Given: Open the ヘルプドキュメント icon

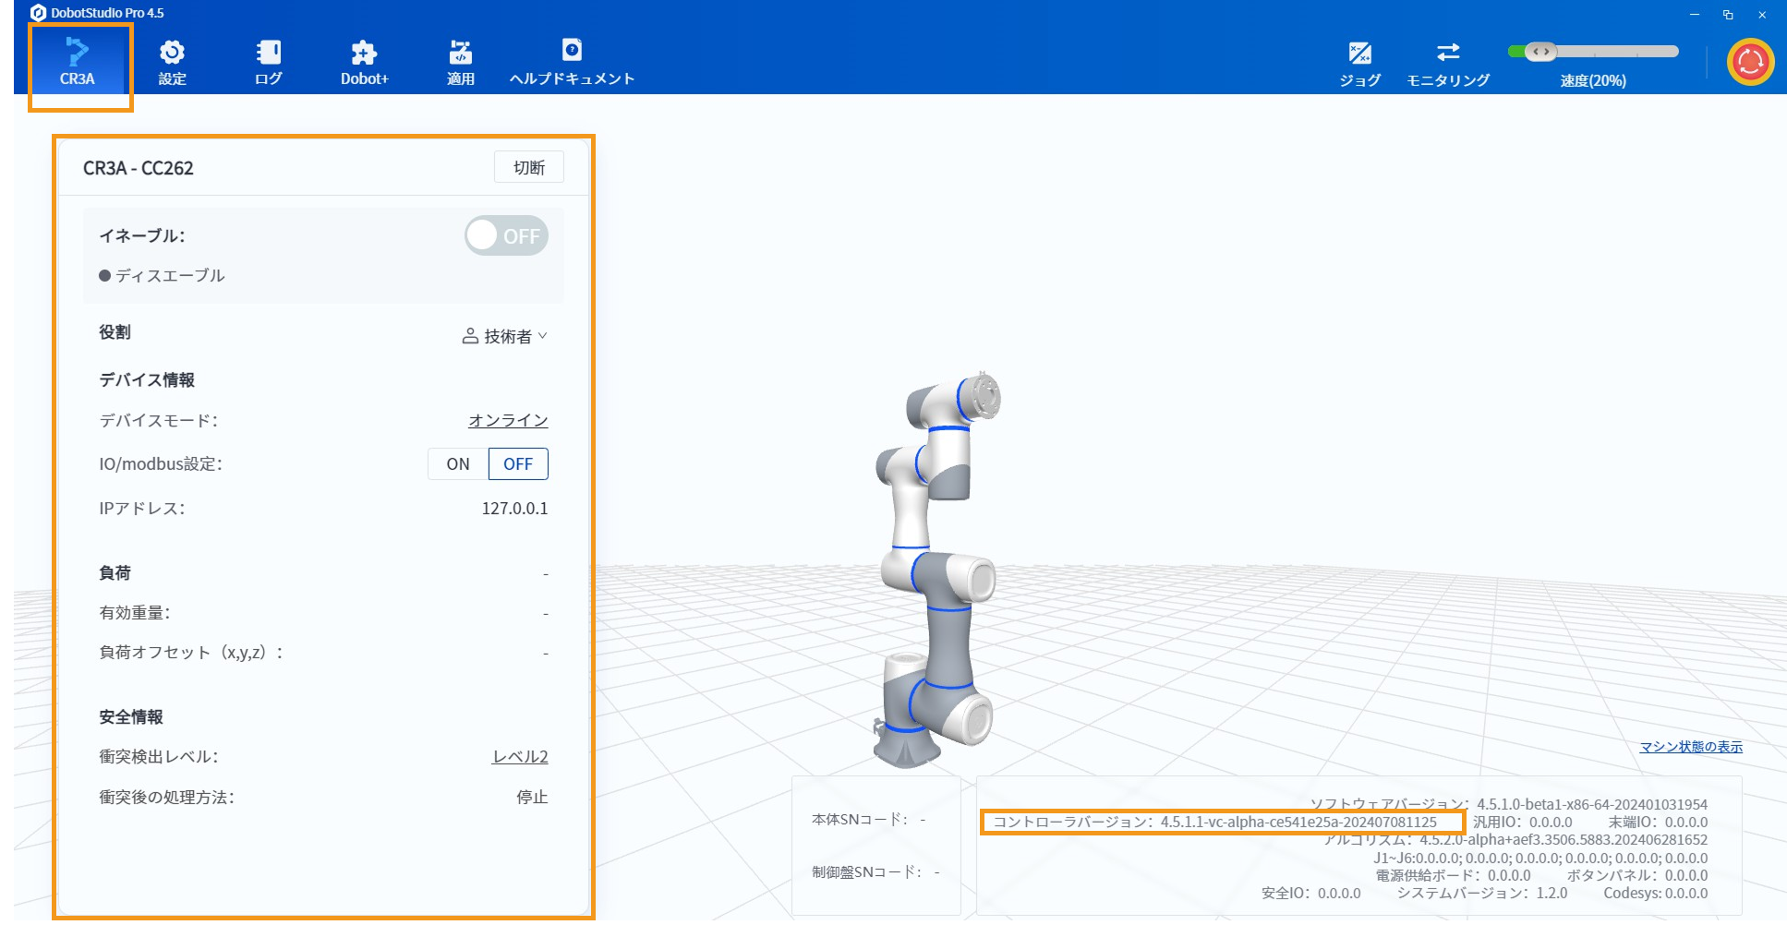Looking at the screenshot, I should [572, 61].
